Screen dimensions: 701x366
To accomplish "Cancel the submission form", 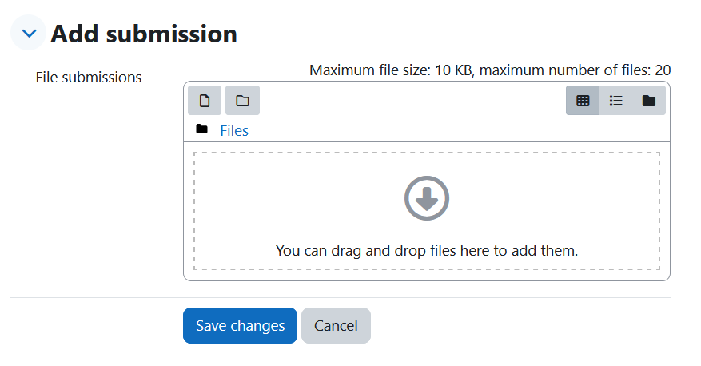I will click(336, 325).
